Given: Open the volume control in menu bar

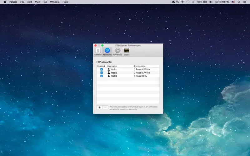Looking at the screenshot, I should (x=211, y=2).
